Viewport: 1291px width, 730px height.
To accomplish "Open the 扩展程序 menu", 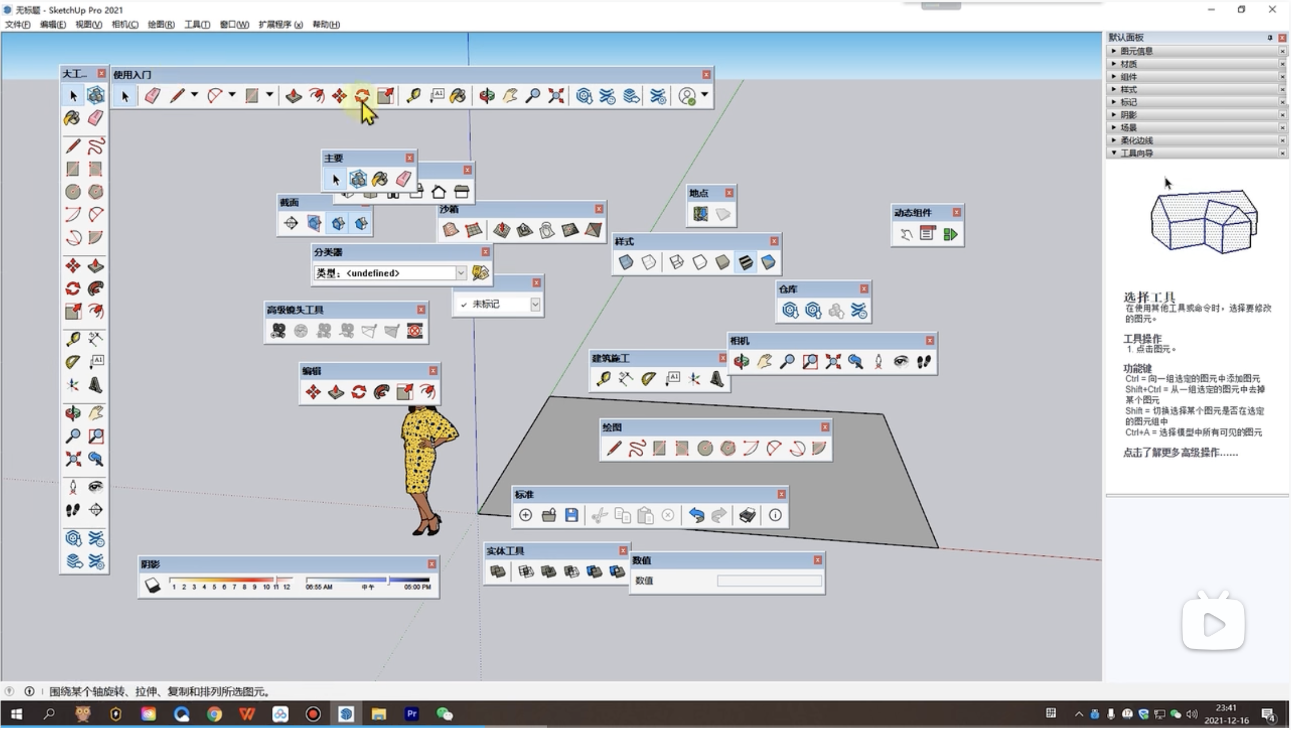I will pyautogui.click(x=280, y=24).
